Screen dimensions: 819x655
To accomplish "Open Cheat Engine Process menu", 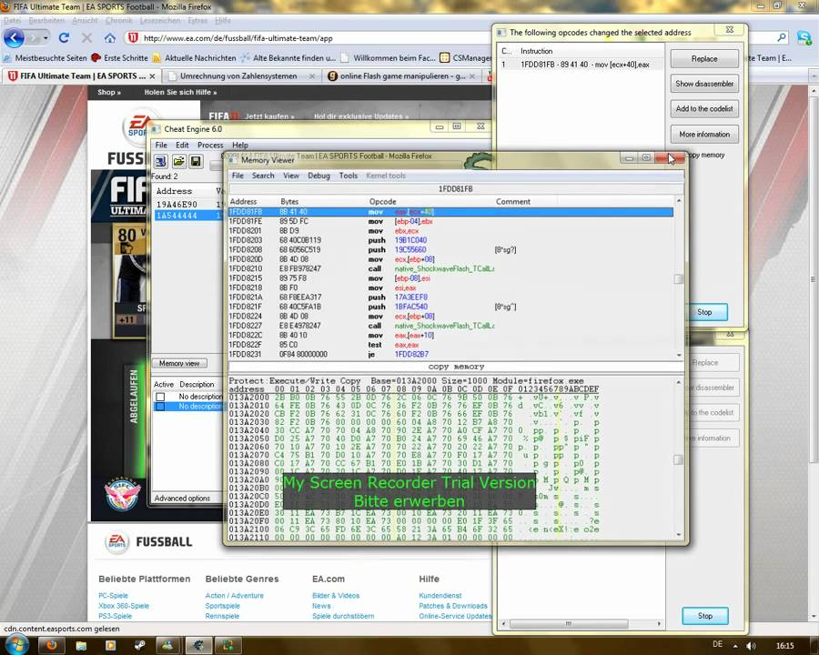I will coord(210,146).
